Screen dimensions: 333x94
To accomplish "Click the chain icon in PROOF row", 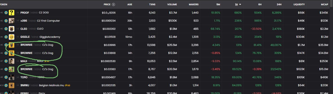I will [x=6, y=13].
